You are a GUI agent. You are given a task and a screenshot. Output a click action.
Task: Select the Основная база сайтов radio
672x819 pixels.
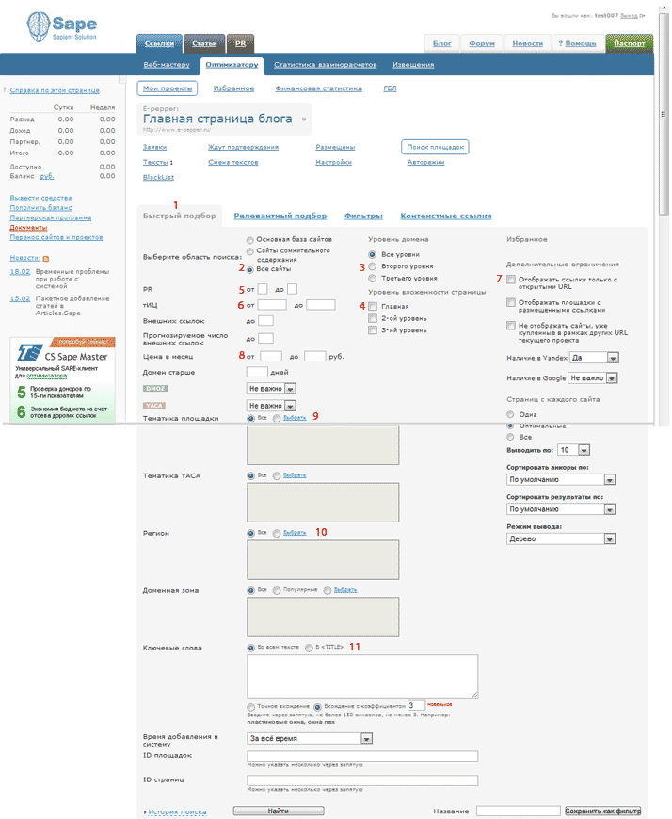250,239
